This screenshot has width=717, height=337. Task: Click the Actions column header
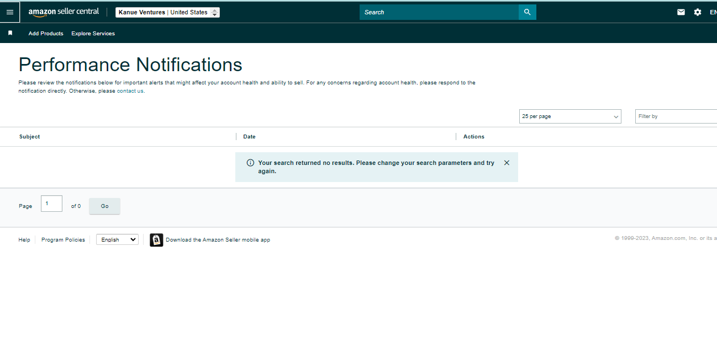474,137
